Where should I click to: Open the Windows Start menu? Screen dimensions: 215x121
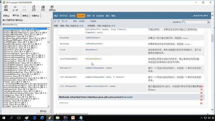click(x=4, y=118)
